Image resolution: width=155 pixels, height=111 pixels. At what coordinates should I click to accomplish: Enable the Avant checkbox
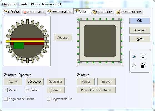(6, 90)
